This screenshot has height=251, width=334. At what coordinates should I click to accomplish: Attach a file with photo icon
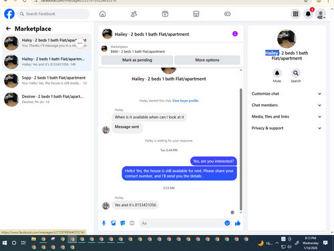pos(114,223)
